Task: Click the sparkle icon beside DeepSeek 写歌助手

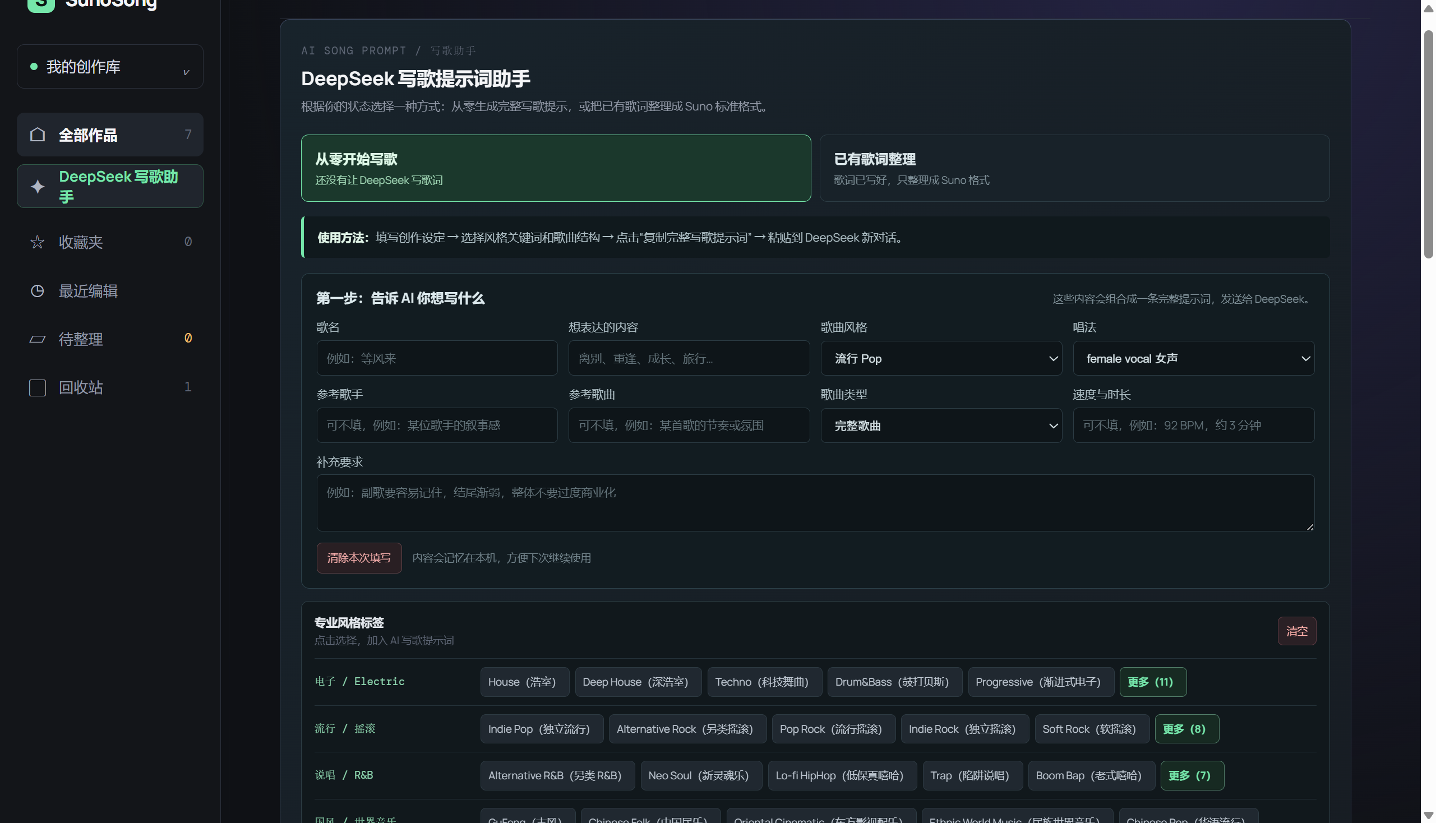Action: 38,187
